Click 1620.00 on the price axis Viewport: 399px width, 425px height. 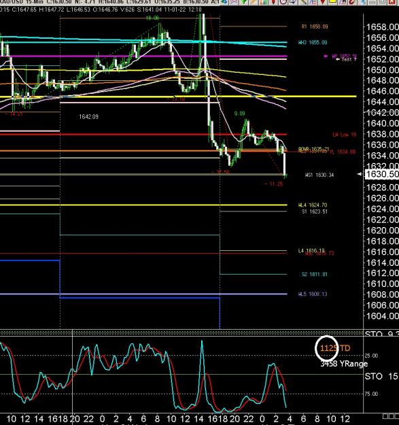click(382, 231)
